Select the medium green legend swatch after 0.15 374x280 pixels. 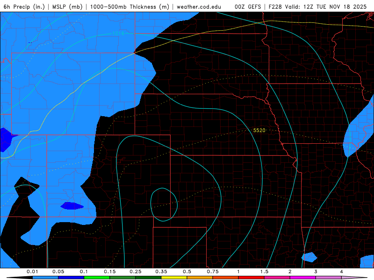pos(122,278)
